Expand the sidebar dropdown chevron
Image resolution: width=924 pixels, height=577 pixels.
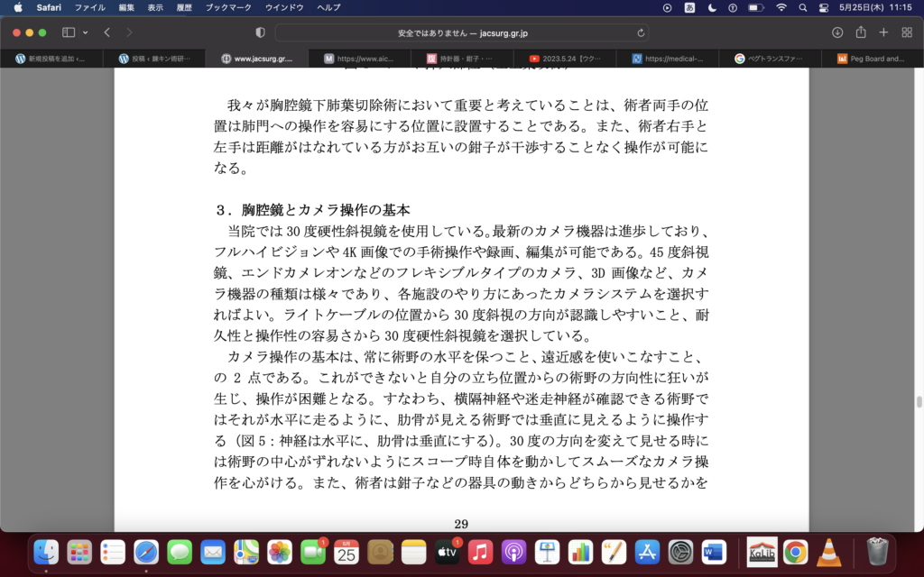click(85, 32)
